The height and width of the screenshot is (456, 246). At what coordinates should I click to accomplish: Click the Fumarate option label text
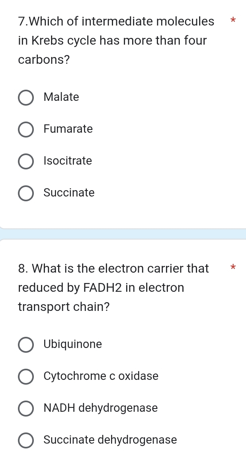pos(68,129)
